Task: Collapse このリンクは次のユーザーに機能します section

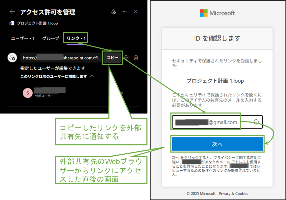Action: tap(92, 76)
